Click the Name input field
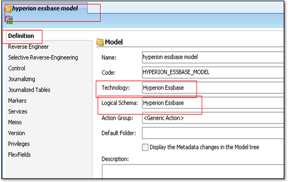The image size is (288, 182). (x=213, y=57)
